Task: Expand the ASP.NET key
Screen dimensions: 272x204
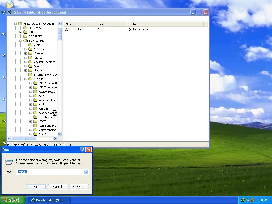Action: tap(31, 109)
